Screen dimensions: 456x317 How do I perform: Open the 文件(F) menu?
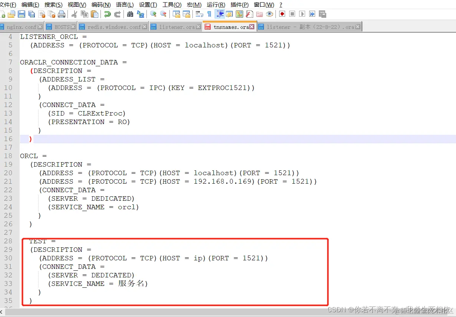pos(8,4)
